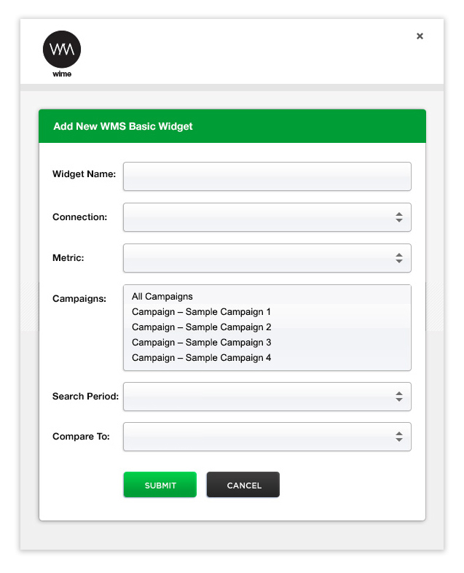This screenshot has width=464, height=573.
Task: Select Campaign – Sample Campaign 4
Action: pos(202,358)
